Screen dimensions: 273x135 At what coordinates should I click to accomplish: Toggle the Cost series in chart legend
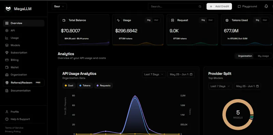(69, 85)
